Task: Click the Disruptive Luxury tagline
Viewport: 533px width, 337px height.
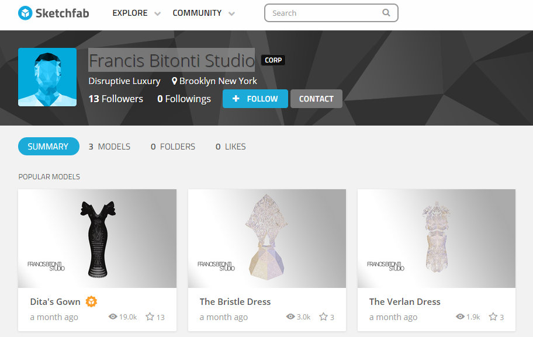Action: (124, 81)
